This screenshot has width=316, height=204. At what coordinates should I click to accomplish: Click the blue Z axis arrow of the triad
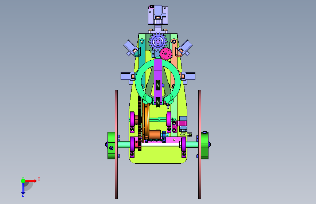click(23, 188)
